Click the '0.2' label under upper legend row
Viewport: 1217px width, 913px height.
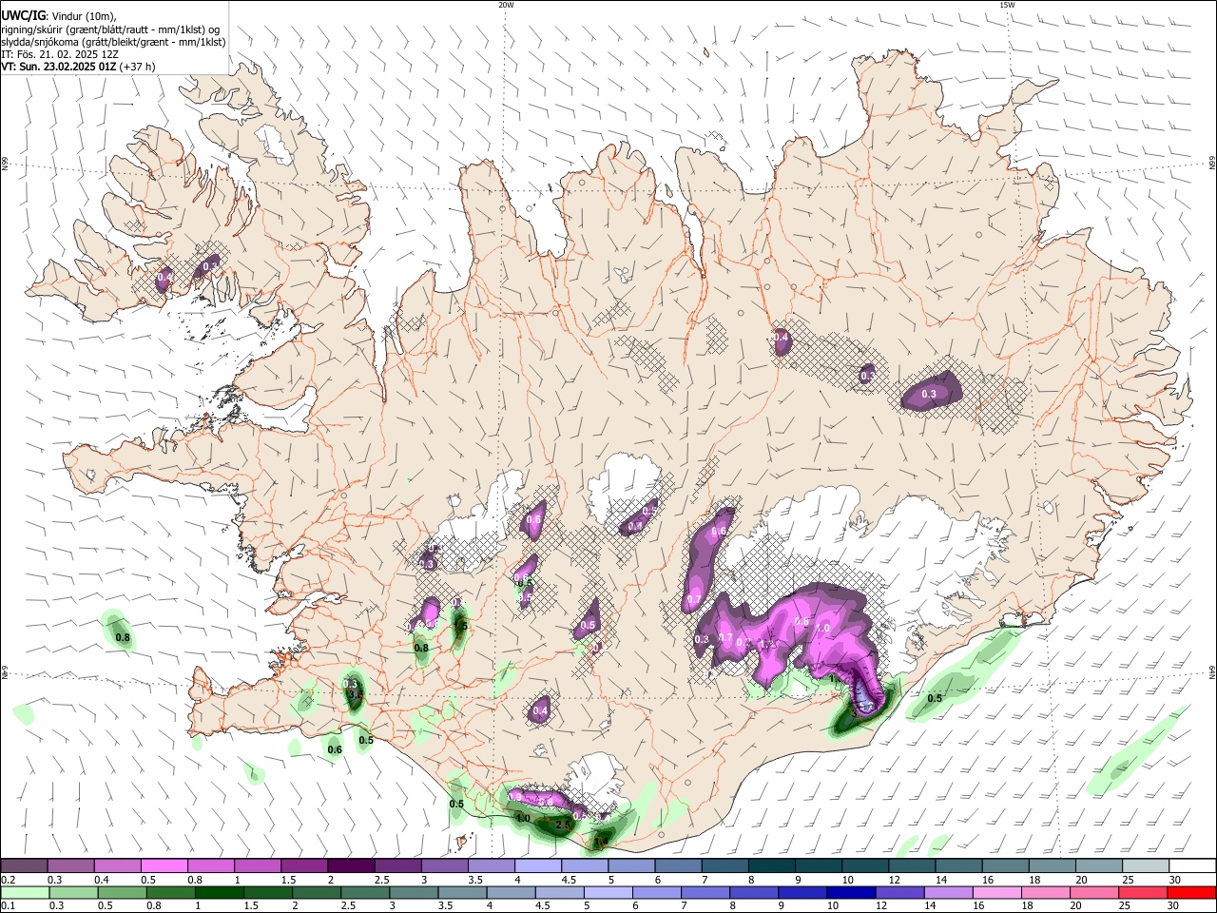tap(8, 880)
